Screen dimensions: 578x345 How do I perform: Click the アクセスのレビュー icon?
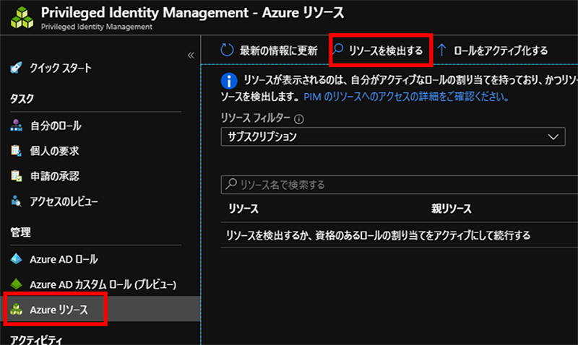[x=16, y=201]
